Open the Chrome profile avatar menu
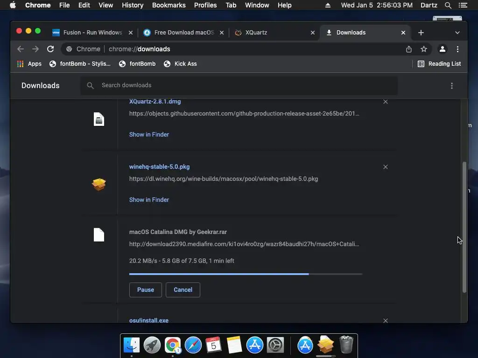 [x=443, y=49]
